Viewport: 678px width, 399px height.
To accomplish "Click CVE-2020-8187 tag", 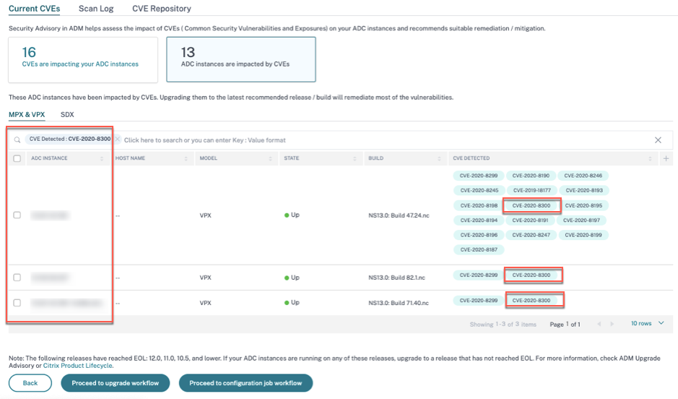I will pyautogui.click(x=479, y=249).
